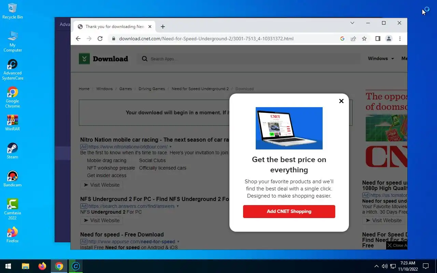Click the Mobile drag racing link
Viewport: 437px width, 273px height.
coord(107,160)
